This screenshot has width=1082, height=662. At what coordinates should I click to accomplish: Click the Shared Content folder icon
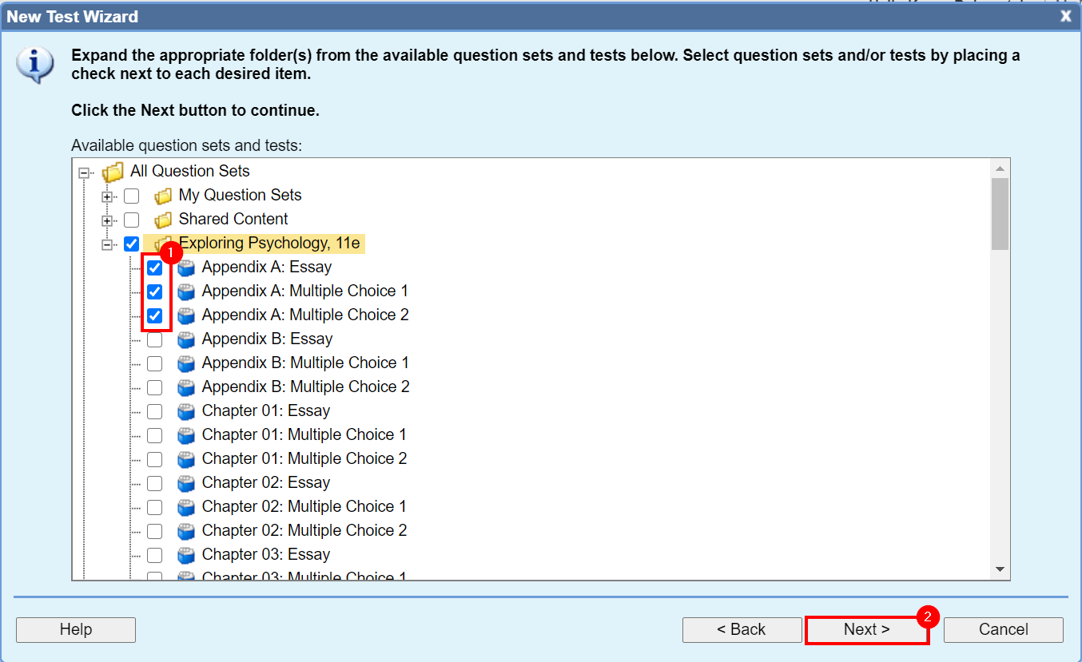click(x=163, y=219)
